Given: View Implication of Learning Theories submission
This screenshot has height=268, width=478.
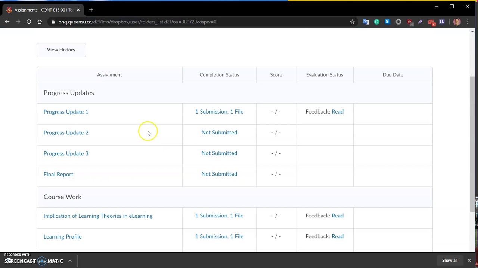Looking at the screenshot, I should pyautogui.click(x=219, y=216).
